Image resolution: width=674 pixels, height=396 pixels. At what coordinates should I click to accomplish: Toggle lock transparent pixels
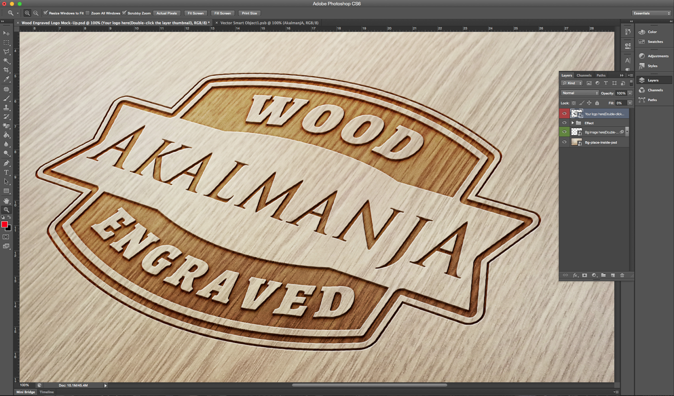click(574, 103)
